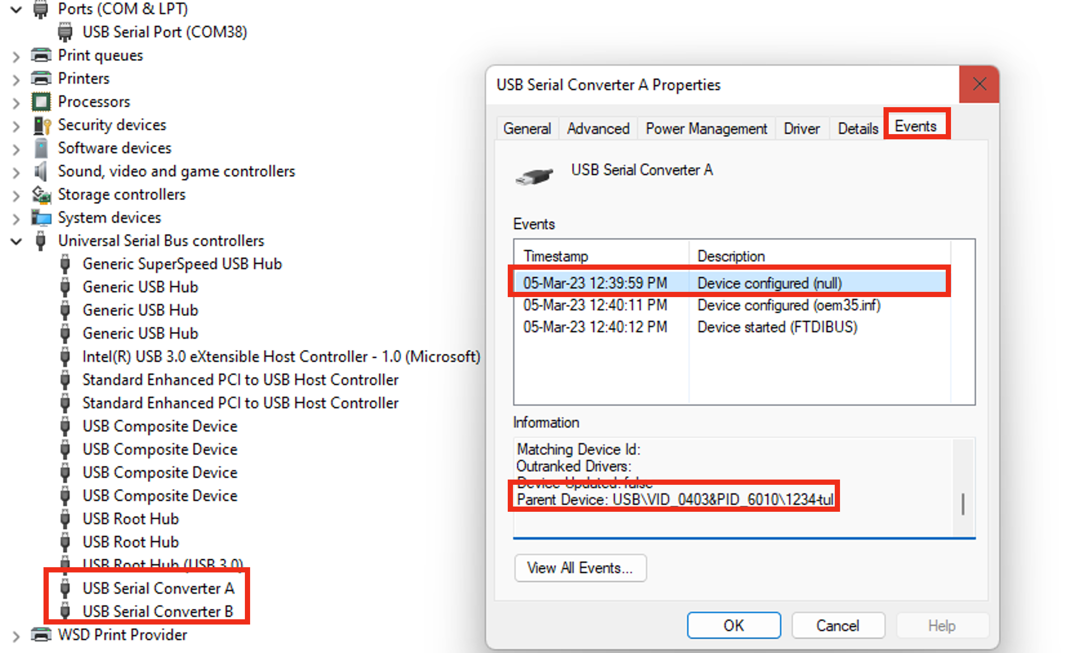
Task: Open the Driver tab
Action: pos(802,129)
